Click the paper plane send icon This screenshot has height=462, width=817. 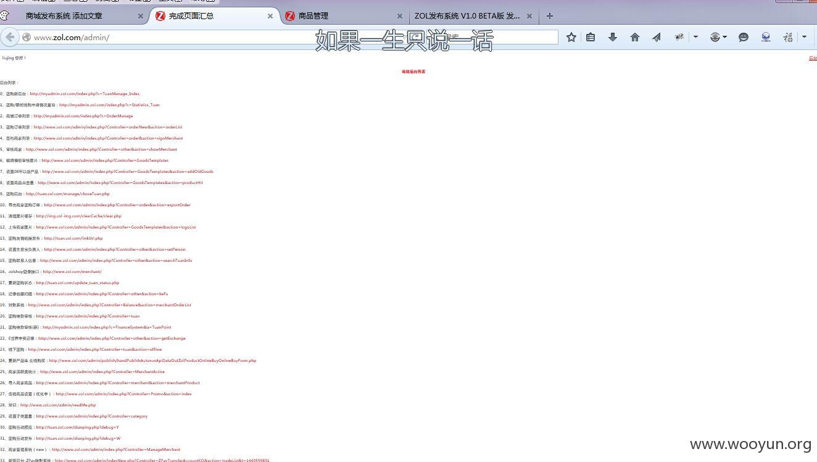click(x=657, y=37)
